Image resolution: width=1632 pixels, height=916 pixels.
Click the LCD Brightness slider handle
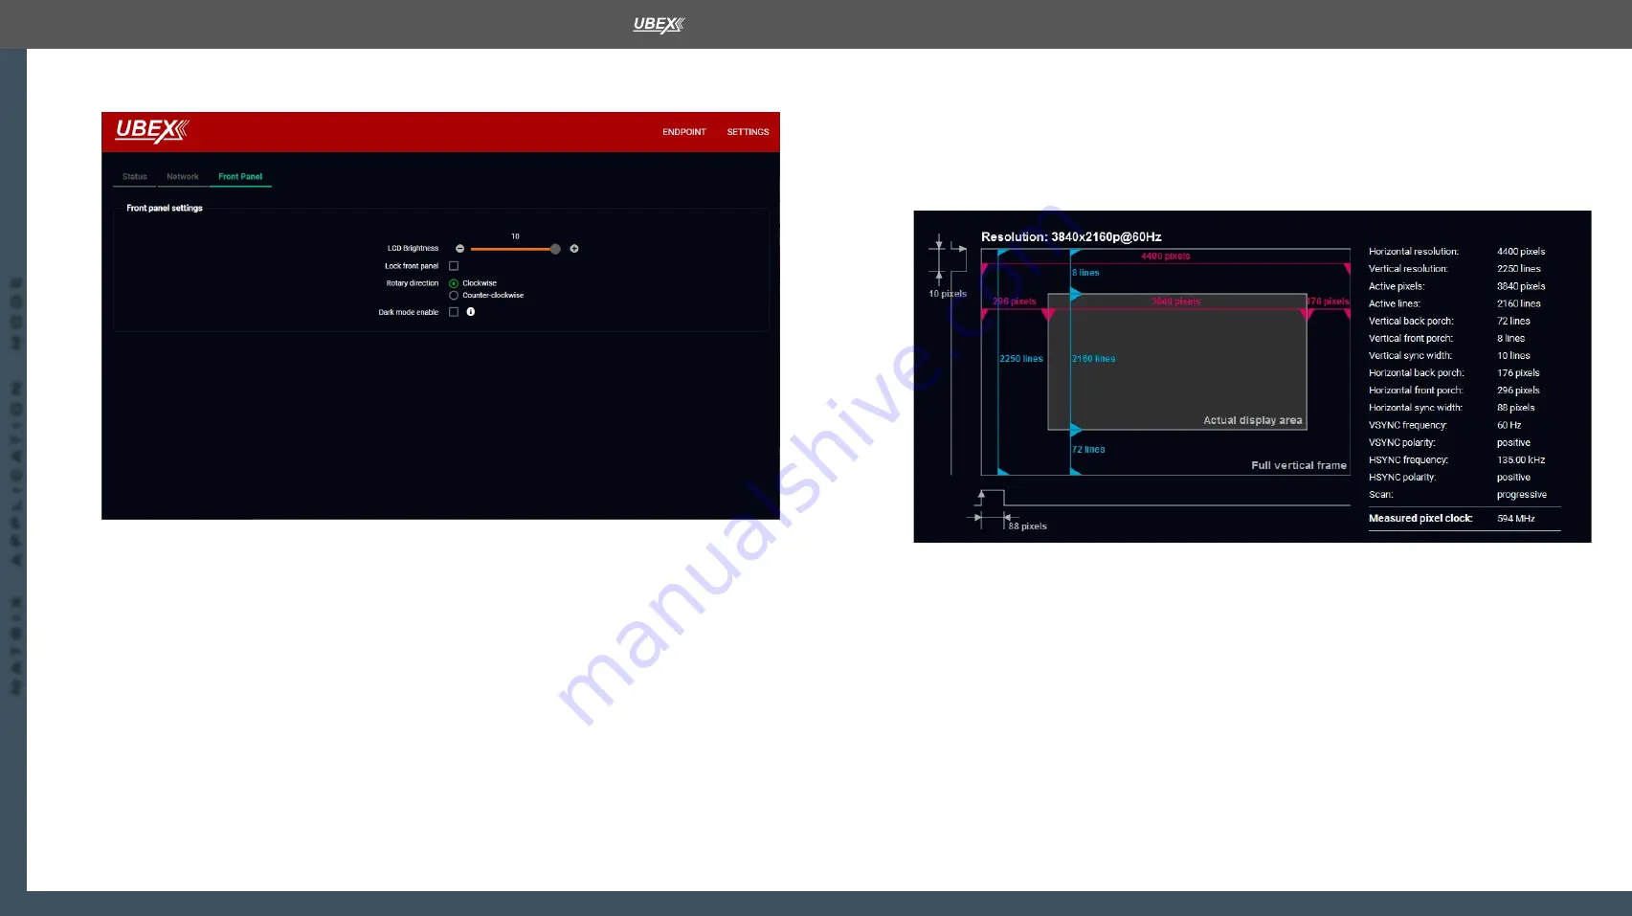(x=555, y=249)
